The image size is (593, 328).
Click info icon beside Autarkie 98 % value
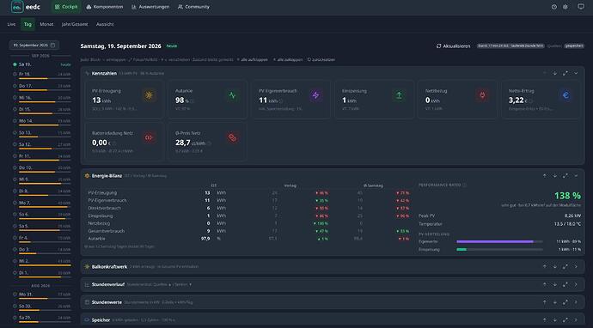coord(193,101)
